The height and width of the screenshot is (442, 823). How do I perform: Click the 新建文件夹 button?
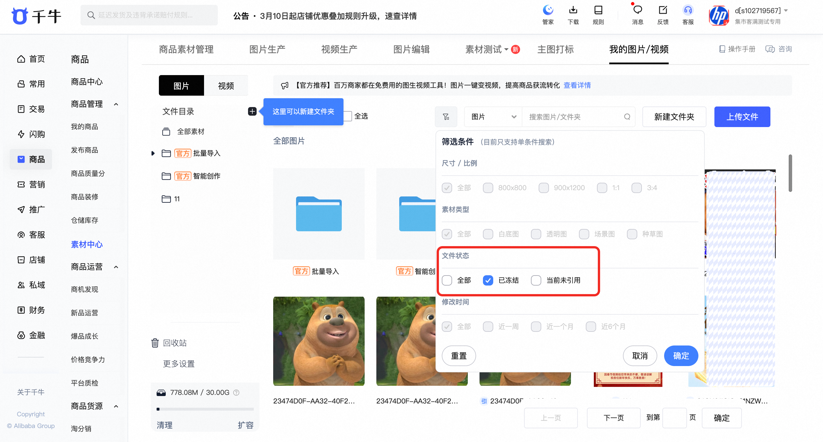click(x=674, y=117)
